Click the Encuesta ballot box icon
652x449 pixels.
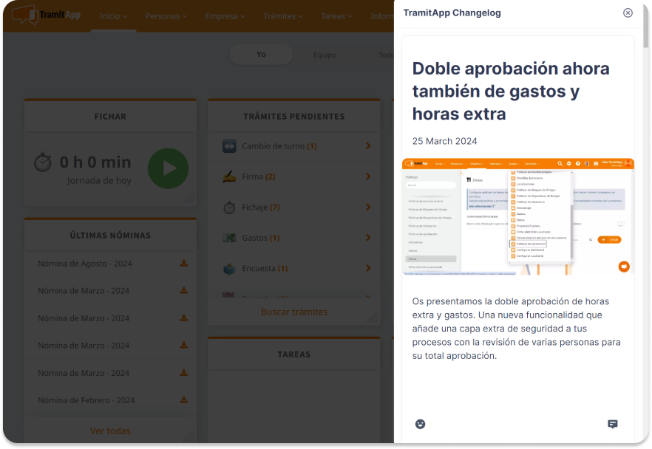click(x=229, y=269)
